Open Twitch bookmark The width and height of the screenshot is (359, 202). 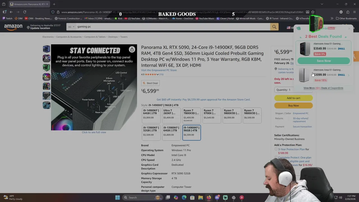coord(8,19)
